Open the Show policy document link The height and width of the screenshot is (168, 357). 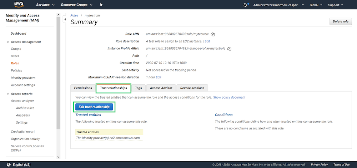tap(229, 97)
